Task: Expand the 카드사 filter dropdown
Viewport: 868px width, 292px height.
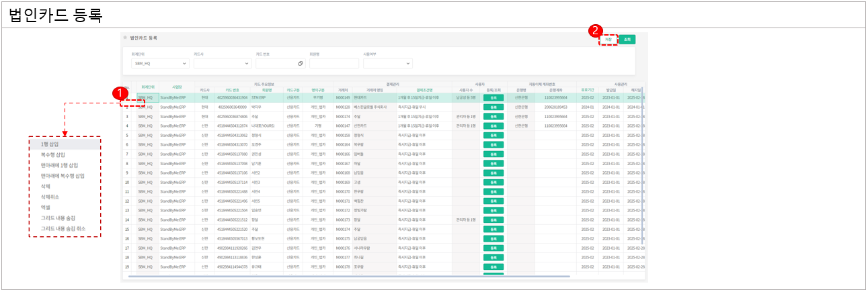Action: pyautogui.click(x=223, y=63)
